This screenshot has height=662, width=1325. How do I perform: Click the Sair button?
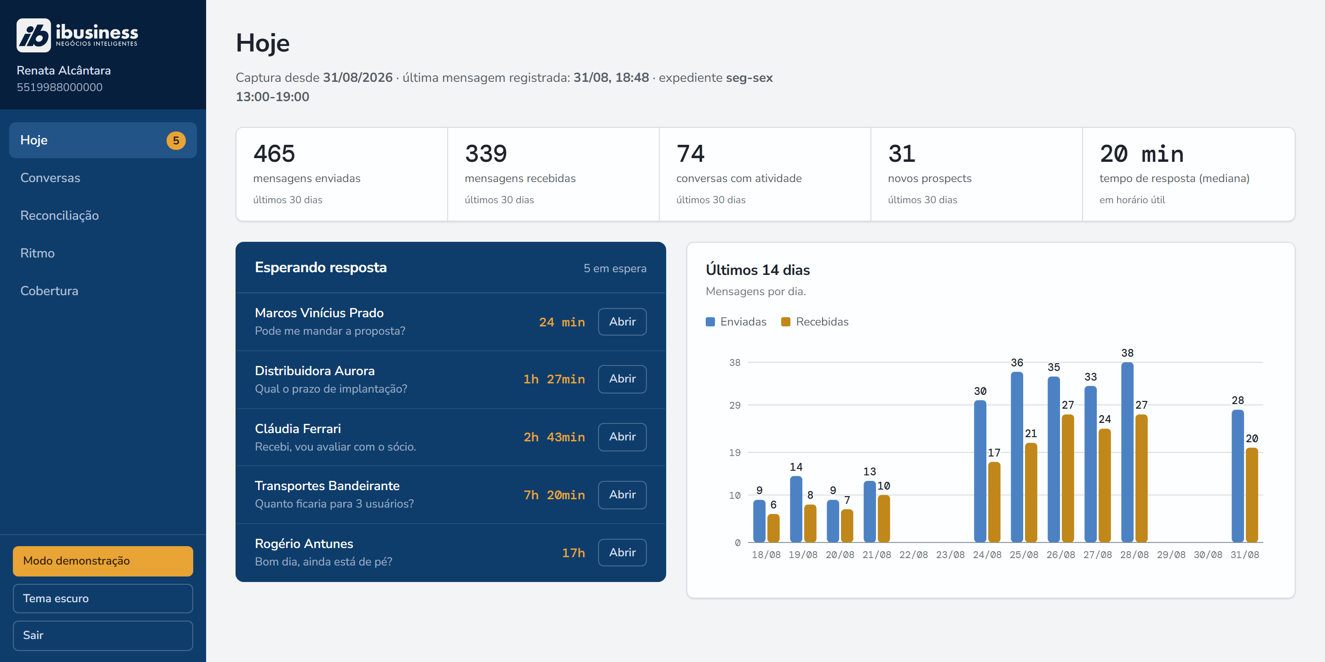103,635
